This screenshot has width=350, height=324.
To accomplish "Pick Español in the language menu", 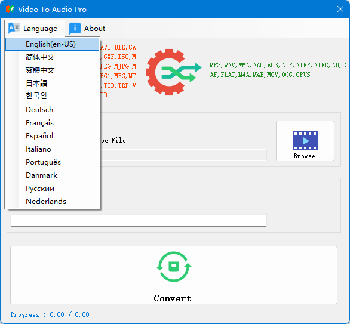I will click(52, 136).
